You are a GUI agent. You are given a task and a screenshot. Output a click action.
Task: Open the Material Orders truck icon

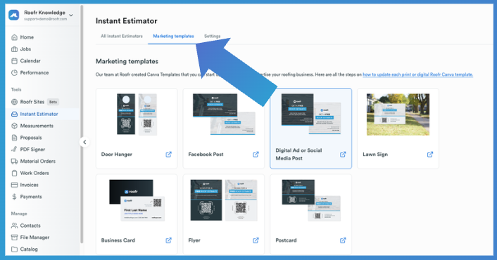14,161
